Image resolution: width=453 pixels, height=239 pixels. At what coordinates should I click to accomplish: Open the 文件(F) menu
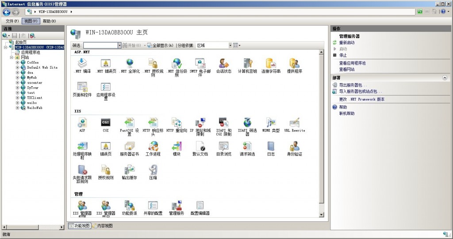[12, 21]
